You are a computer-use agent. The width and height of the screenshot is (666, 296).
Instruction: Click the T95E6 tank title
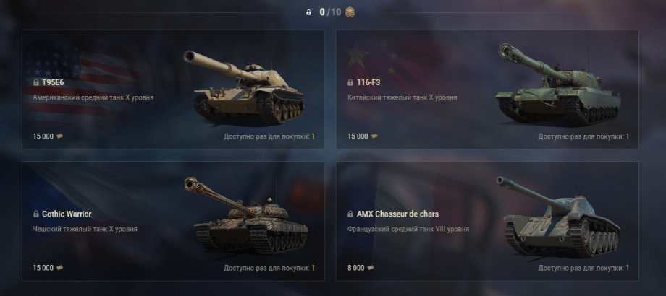click(x=53, y=82)
